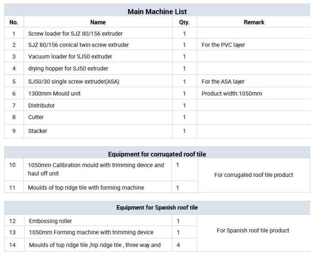316x255 pixels.
Task: Select Equipment for Spanish roof tile header
Action: click(157, 207)
